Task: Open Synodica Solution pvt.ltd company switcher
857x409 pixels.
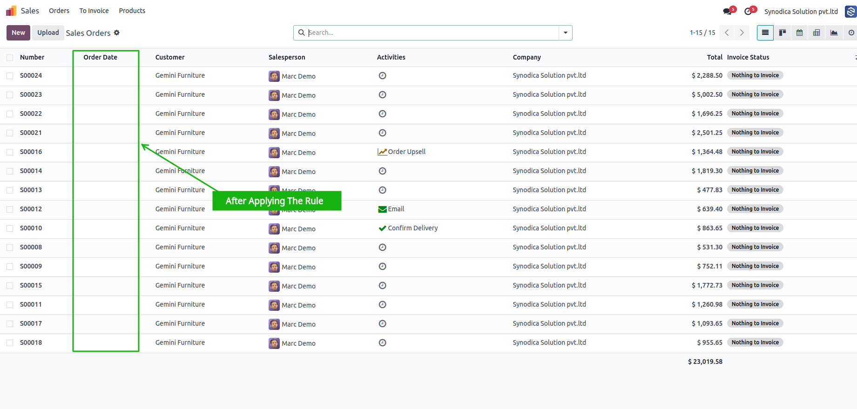Action: 801,11
